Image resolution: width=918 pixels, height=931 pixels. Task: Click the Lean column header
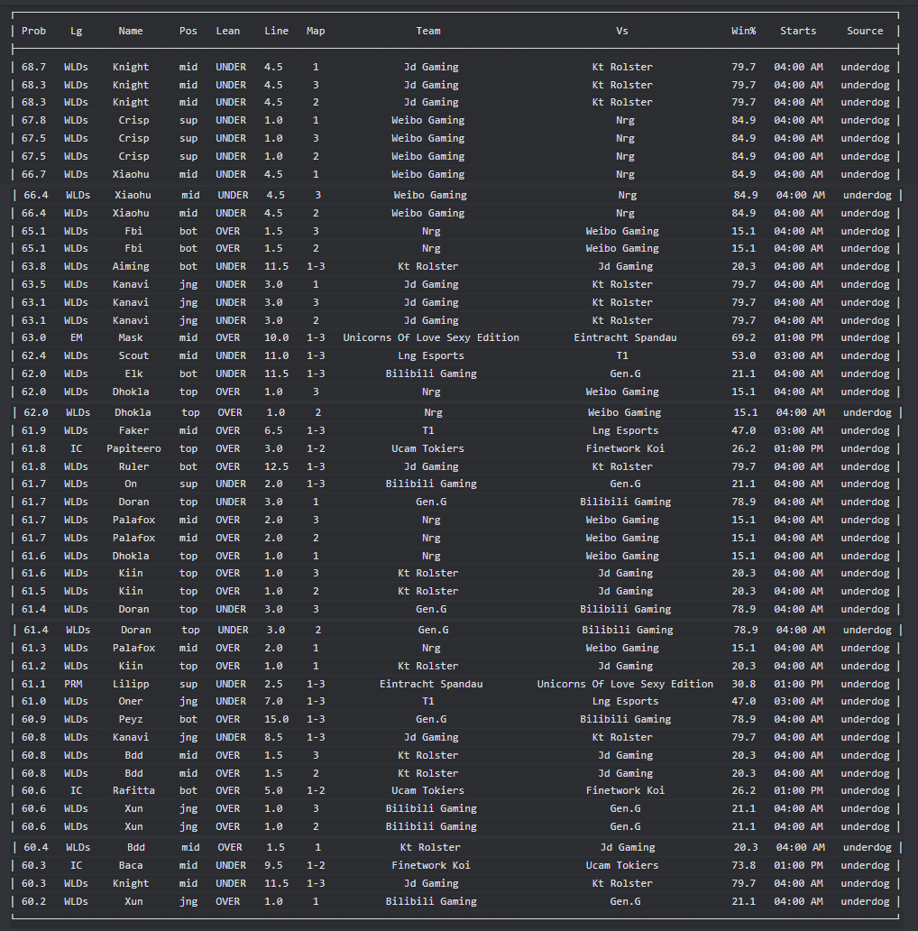pyautogui.click(x=228, y=31)
